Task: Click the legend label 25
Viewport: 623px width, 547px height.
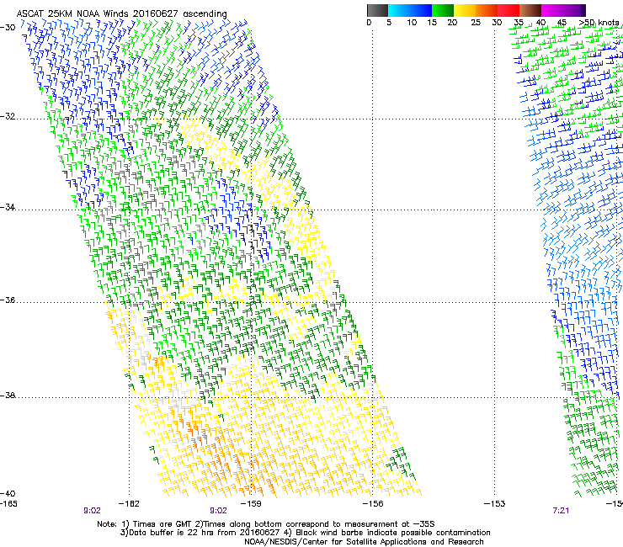Action: pyautogui.click(x=476, y=23)
